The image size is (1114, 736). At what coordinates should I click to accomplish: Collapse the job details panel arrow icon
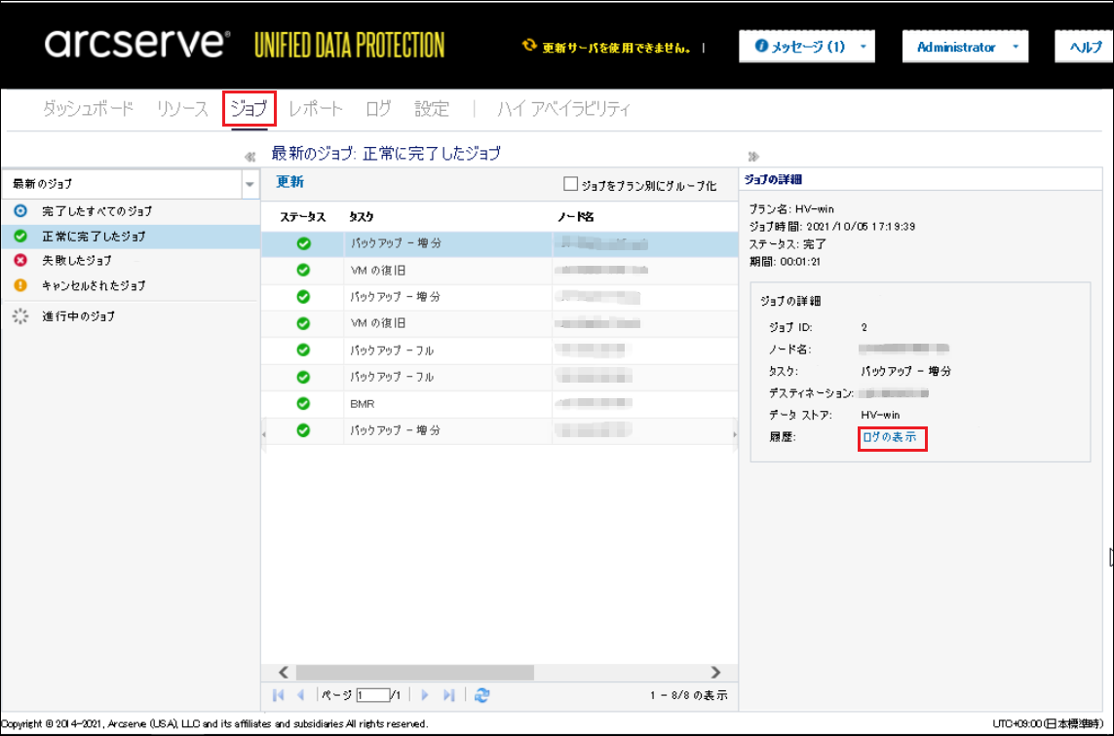pyautogui.click(x=753, y=156)
